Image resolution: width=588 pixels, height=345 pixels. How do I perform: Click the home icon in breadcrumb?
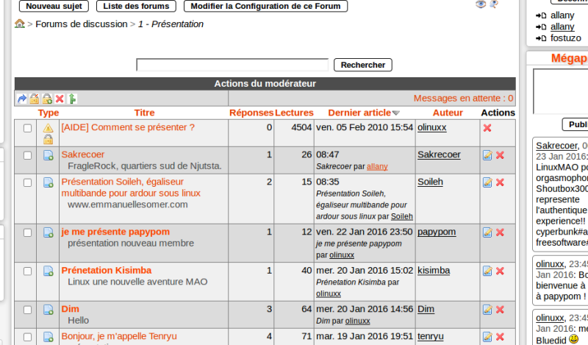click(20, 24)
